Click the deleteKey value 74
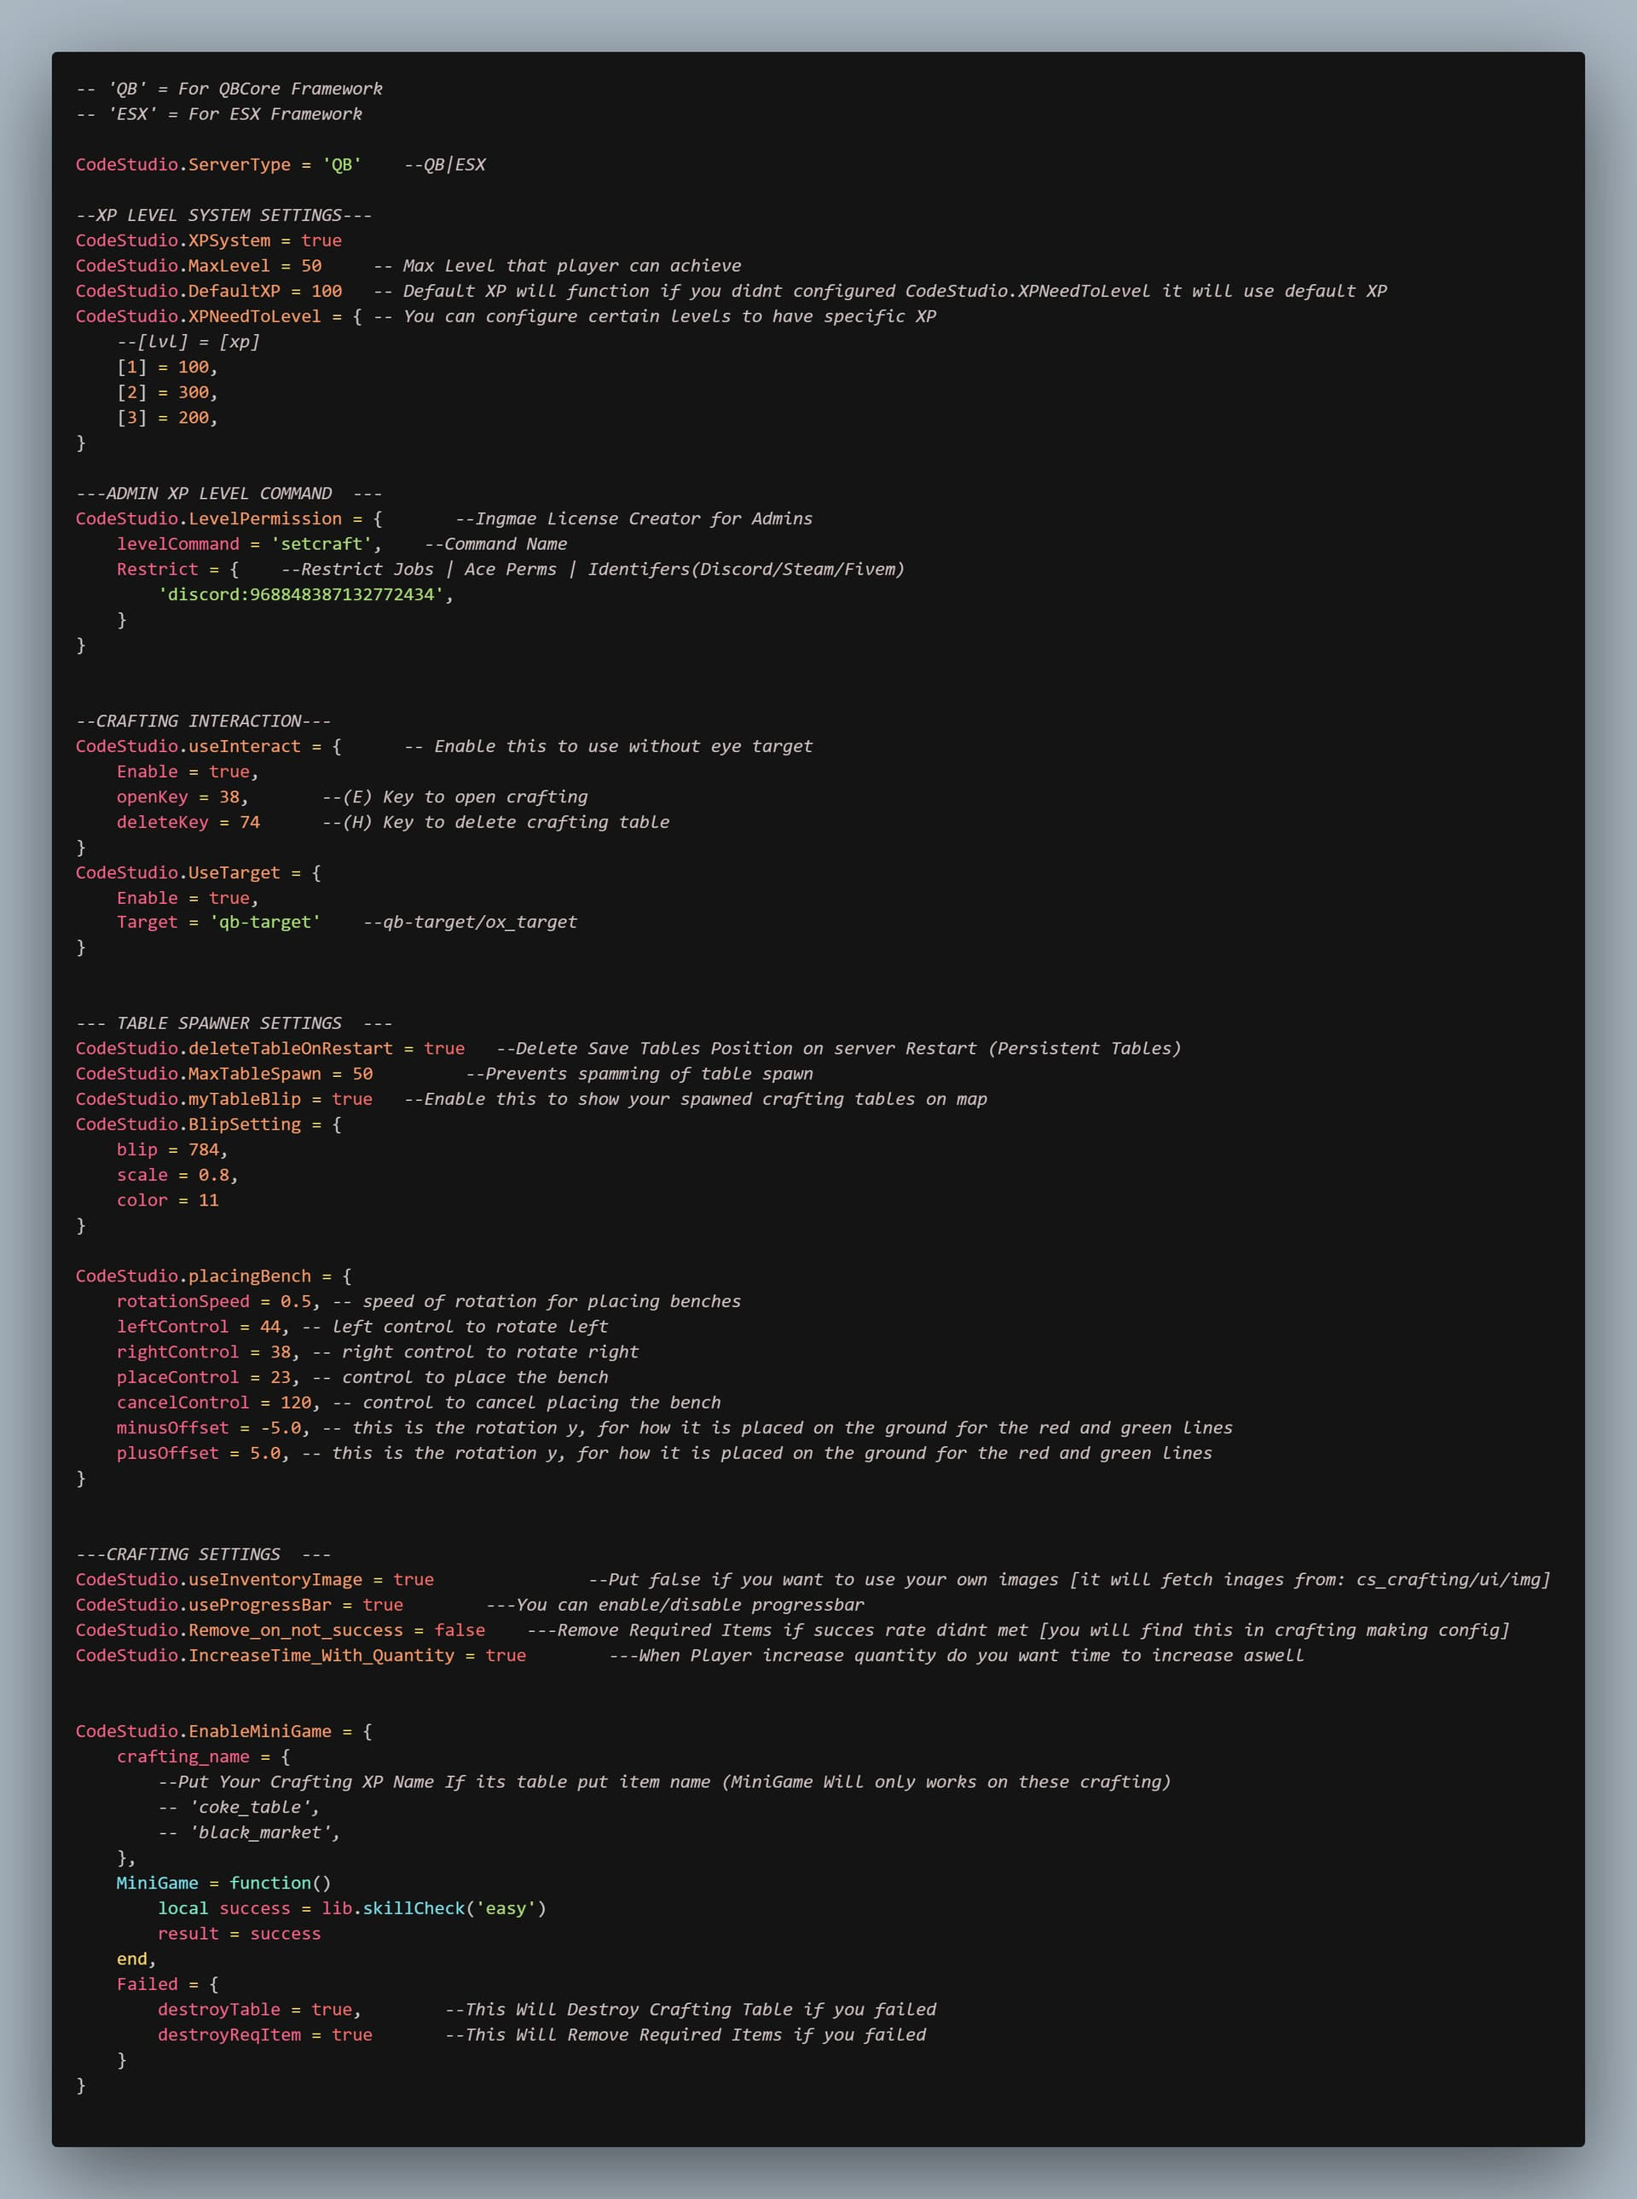The image size is (1637, 2199). pos(250,823)
